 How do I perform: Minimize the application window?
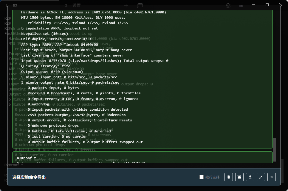[x=253, y=5]
